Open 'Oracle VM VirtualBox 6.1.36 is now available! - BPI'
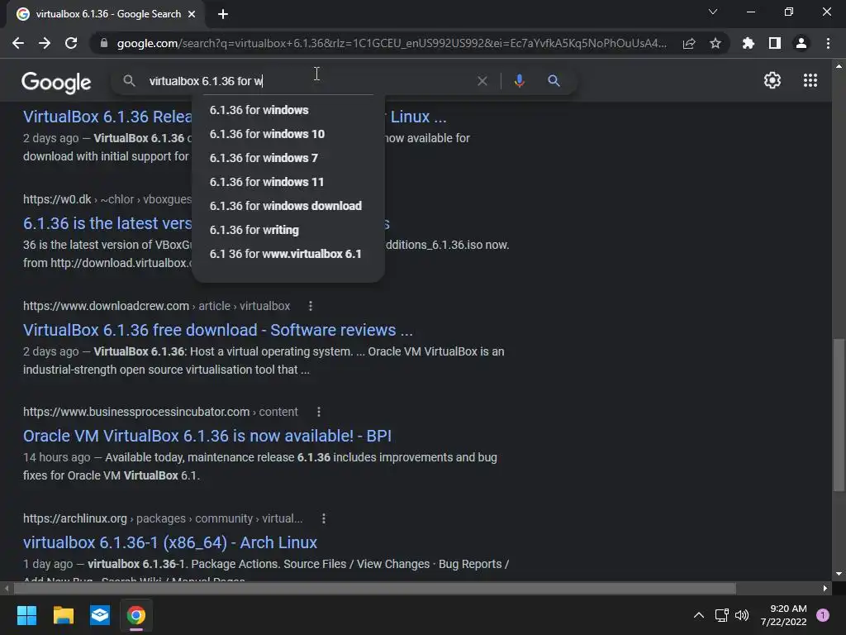This screenshot has width=846, height=635. point(207,436)
